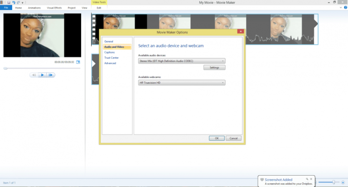Click the audio waveform on timeline clip
Image resolution: width=348 pixels, height=187 pixels.
point(280,39)
